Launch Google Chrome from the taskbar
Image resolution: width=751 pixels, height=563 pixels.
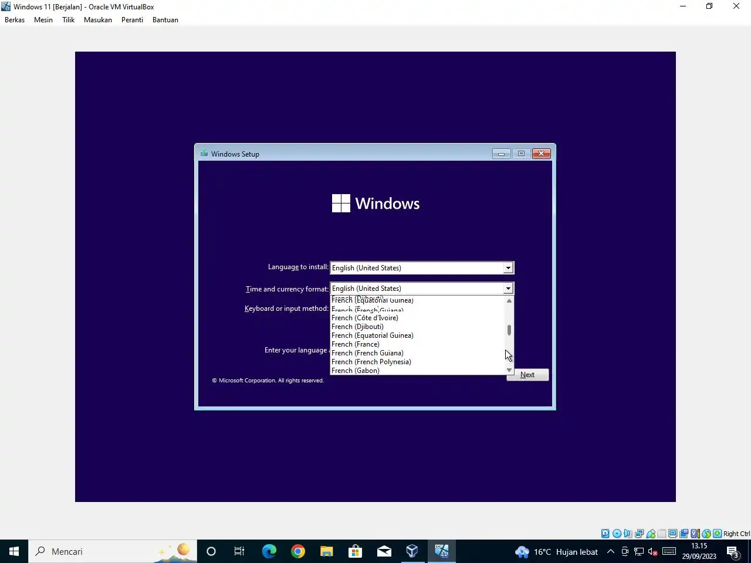click(x=298, y=551)
